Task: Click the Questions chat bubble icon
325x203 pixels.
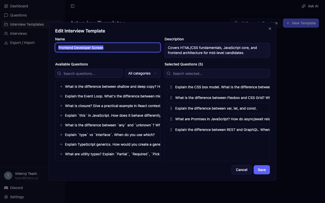Action: tap(6, 15)
